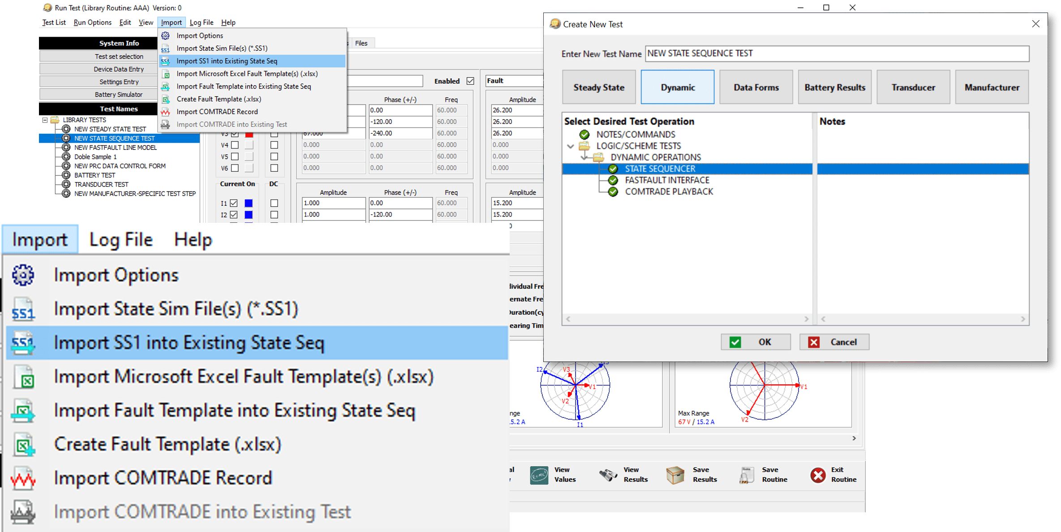This screenshot has width=1061, height=532.
Task: Toggle the V5 voltage on checkbox
Action: (x=235, y=157)
